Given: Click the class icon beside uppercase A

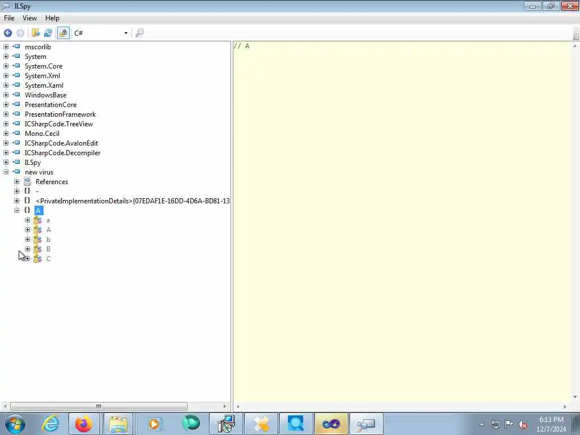Looking at the screenshot, I should click(38, 230).
